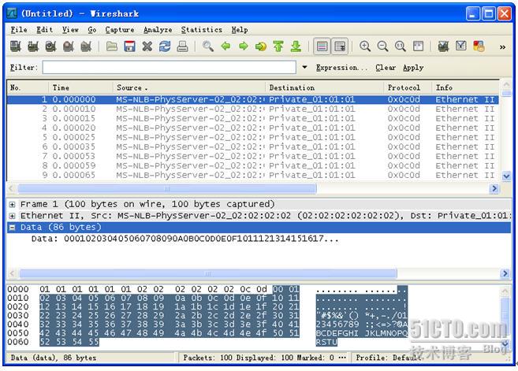
Task: Close this capture file icon
Action: [x=147, y=46]
